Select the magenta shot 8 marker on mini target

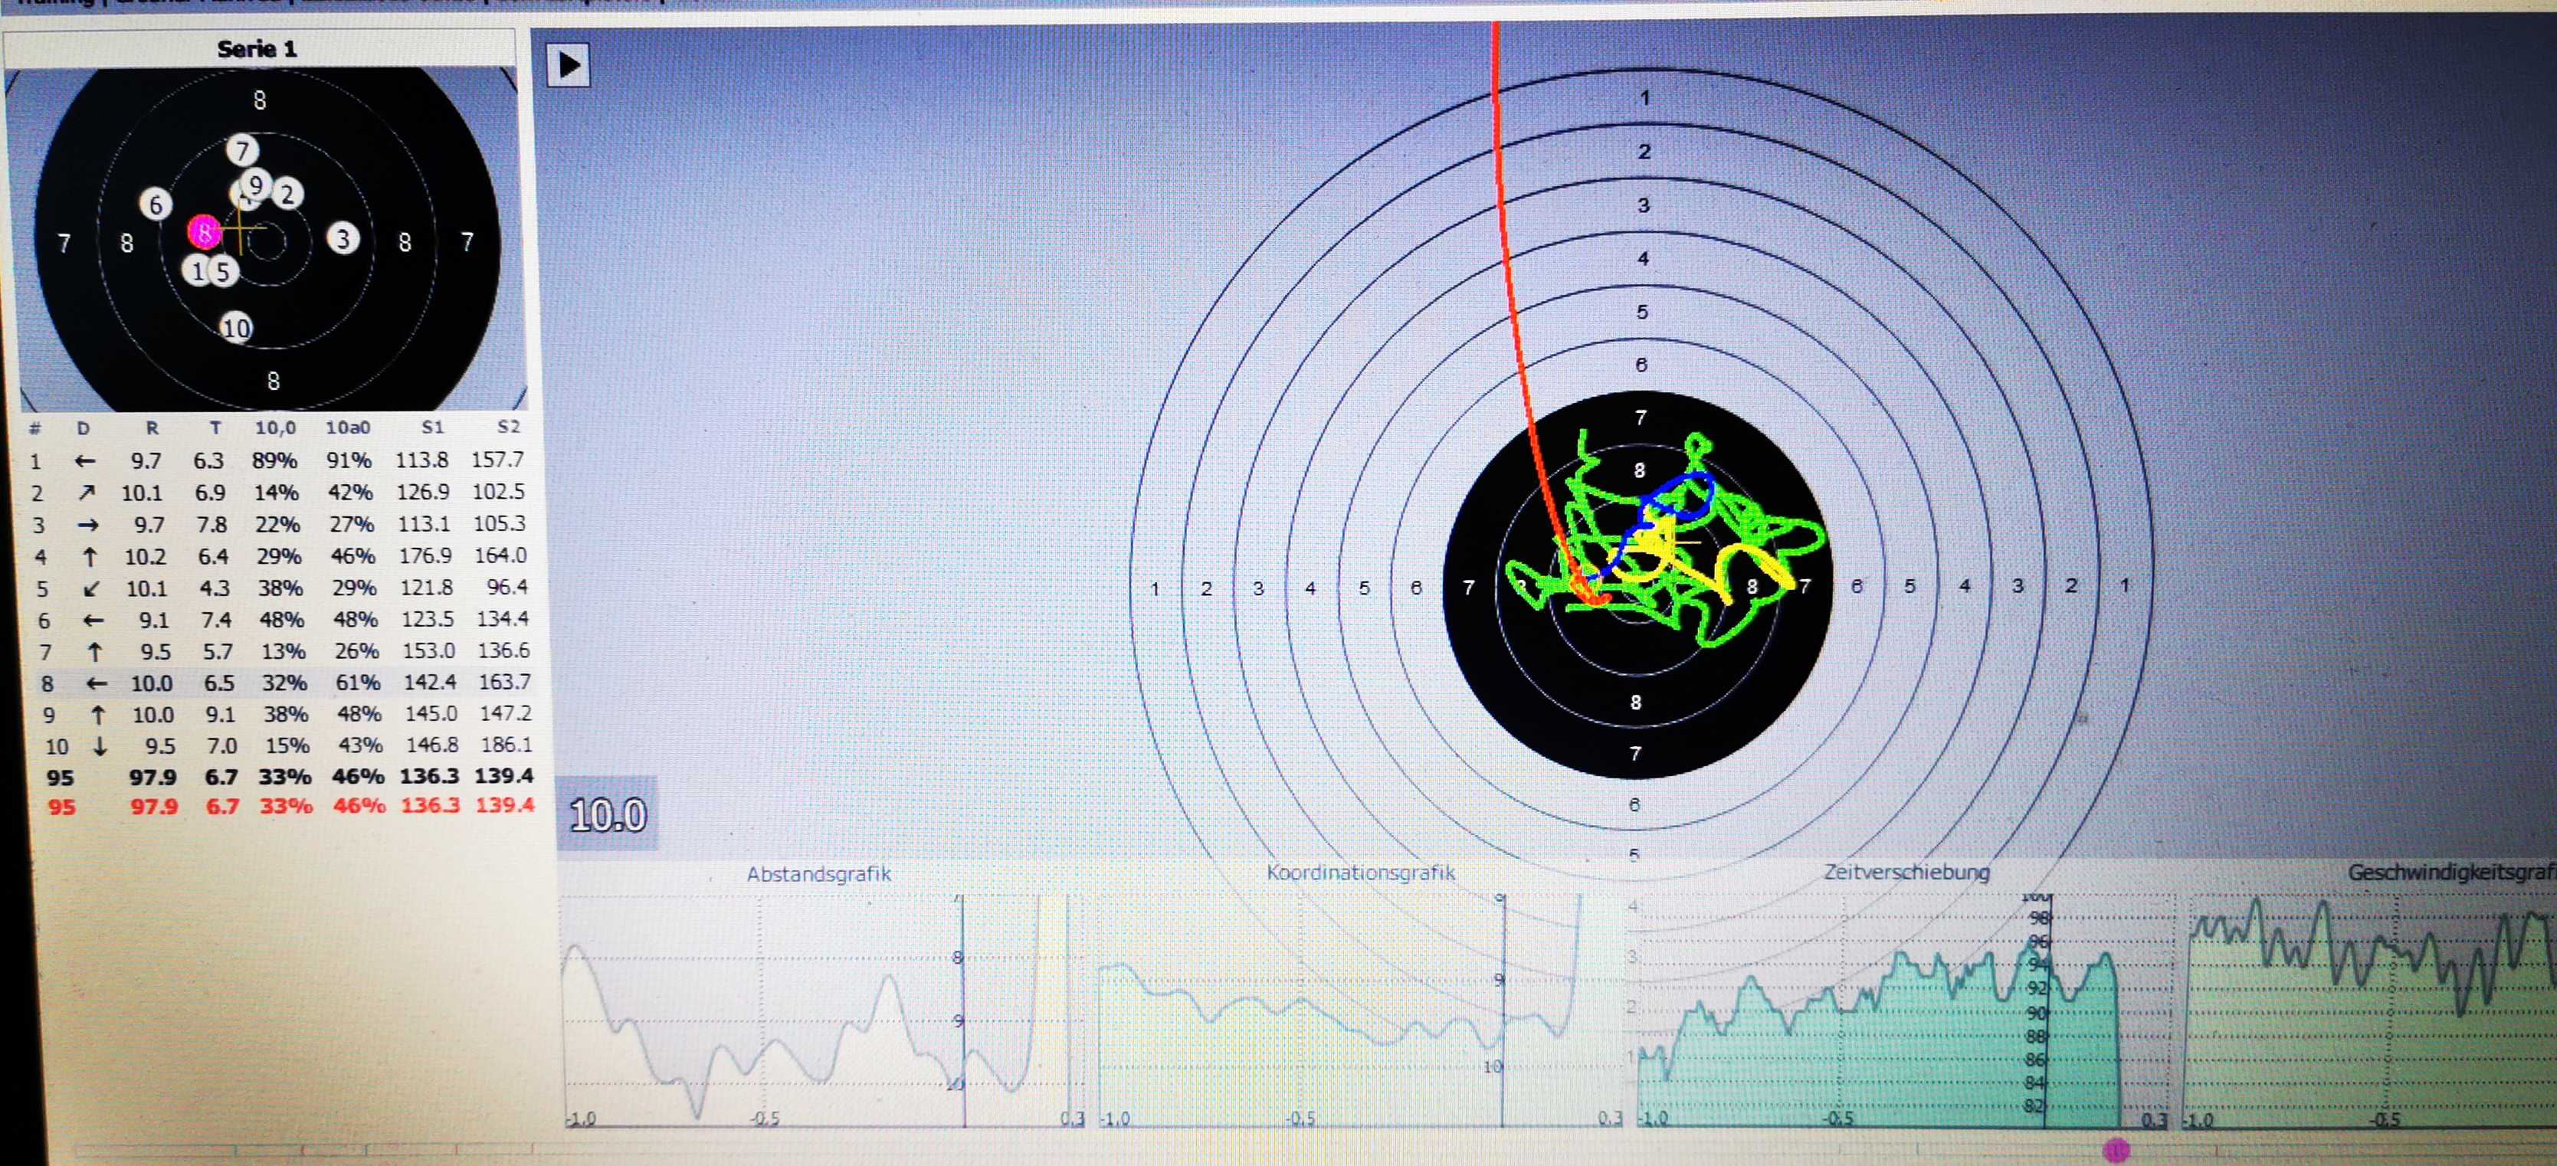pyautogui.click(x=205, y=232)
